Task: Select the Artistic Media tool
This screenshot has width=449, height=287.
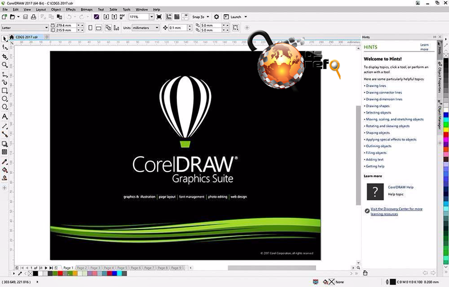Action: coord(4,82)
